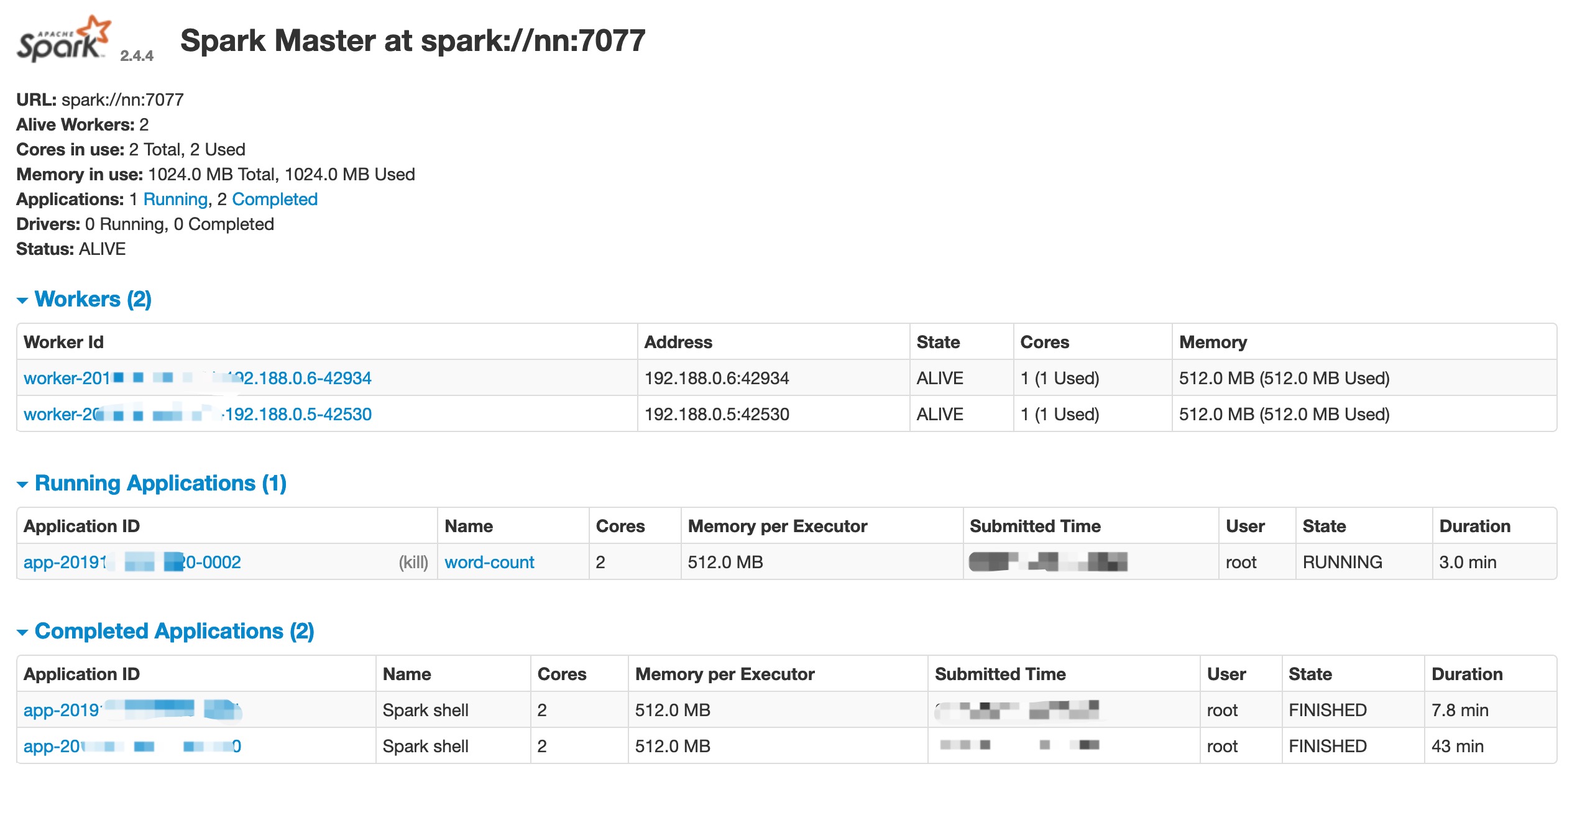Viewport: 1572px width, 815px height.
Task: Click the Completed Applications (2) heading
Action: click(x=175, y=631)
